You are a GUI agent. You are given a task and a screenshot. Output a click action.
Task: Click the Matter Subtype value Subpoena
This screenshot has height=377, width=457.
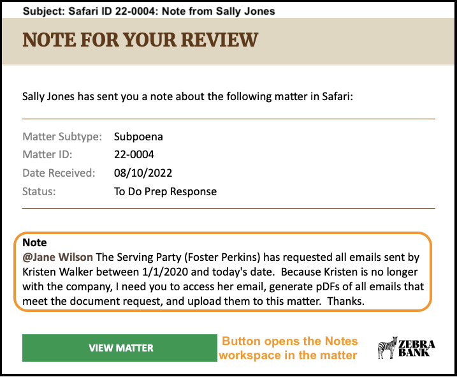coord(138,137)
